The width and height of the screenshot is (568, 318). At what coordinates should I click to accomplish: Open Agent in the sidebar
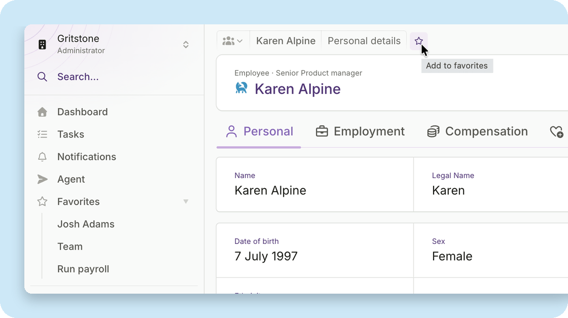(71, 179)
